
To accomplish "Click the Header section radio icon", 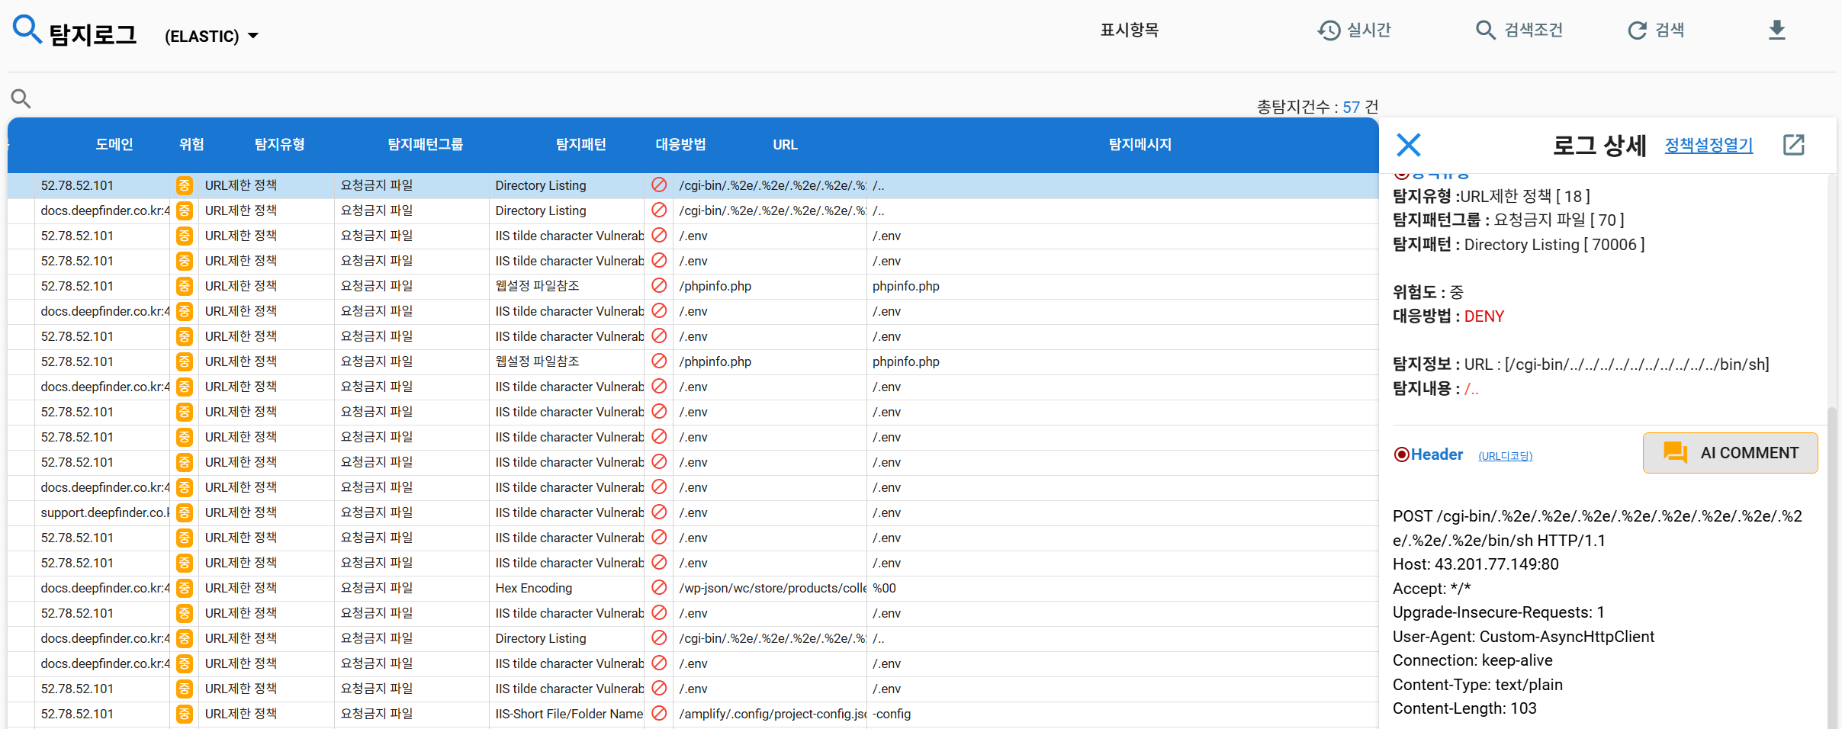I will coord(1401,454).
